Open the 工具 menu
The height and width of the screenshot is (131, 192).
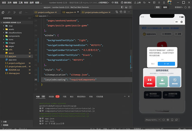pyautogui.click(x=21, y=2)
